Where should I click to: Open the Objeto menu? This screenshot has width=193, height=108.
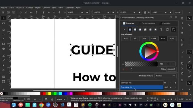click(38, 7)
